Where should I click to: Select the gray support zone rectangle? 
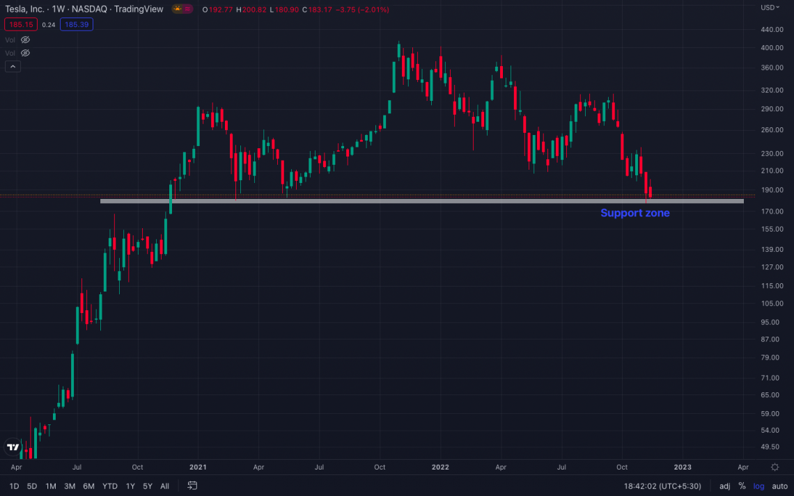418,202
